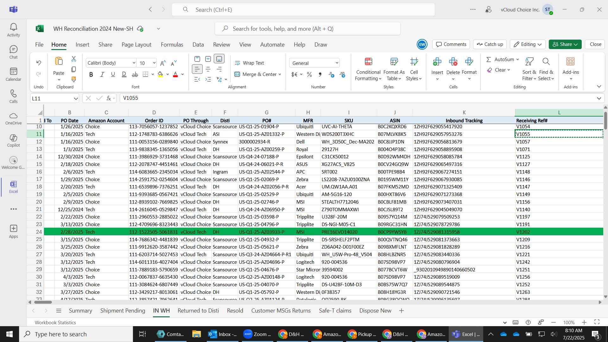Viewport: 608px width, 342px height.
Task: Apply percent style number format
Action: click(309, 74)
